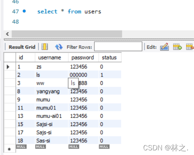Click the password cell in Sas-si row

coord(83,141)
